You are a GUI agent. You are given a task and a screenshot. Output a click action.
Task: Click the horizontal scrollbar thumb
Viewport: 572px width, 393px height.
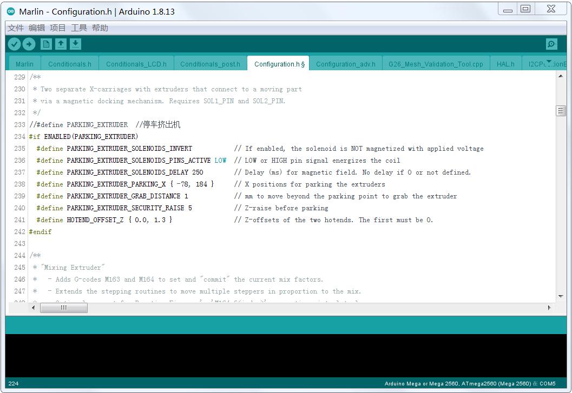(x=64, y=308)
